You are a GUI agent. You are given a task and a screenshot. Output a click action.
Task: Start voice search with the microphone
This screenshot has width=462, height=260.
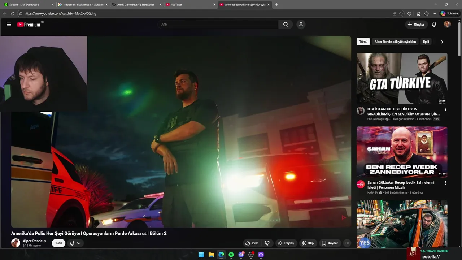pos(301,24)
